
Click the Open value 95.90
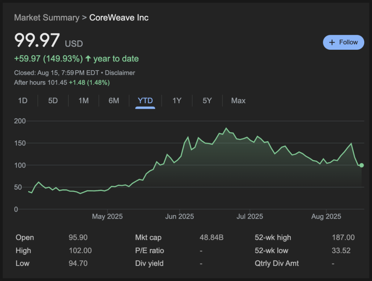pyautogui.click(x=78, y=237)
